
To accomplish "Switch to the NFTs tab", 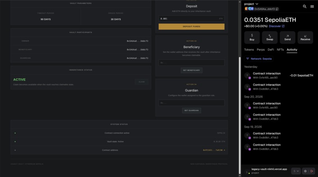I will tap(280, 50).
